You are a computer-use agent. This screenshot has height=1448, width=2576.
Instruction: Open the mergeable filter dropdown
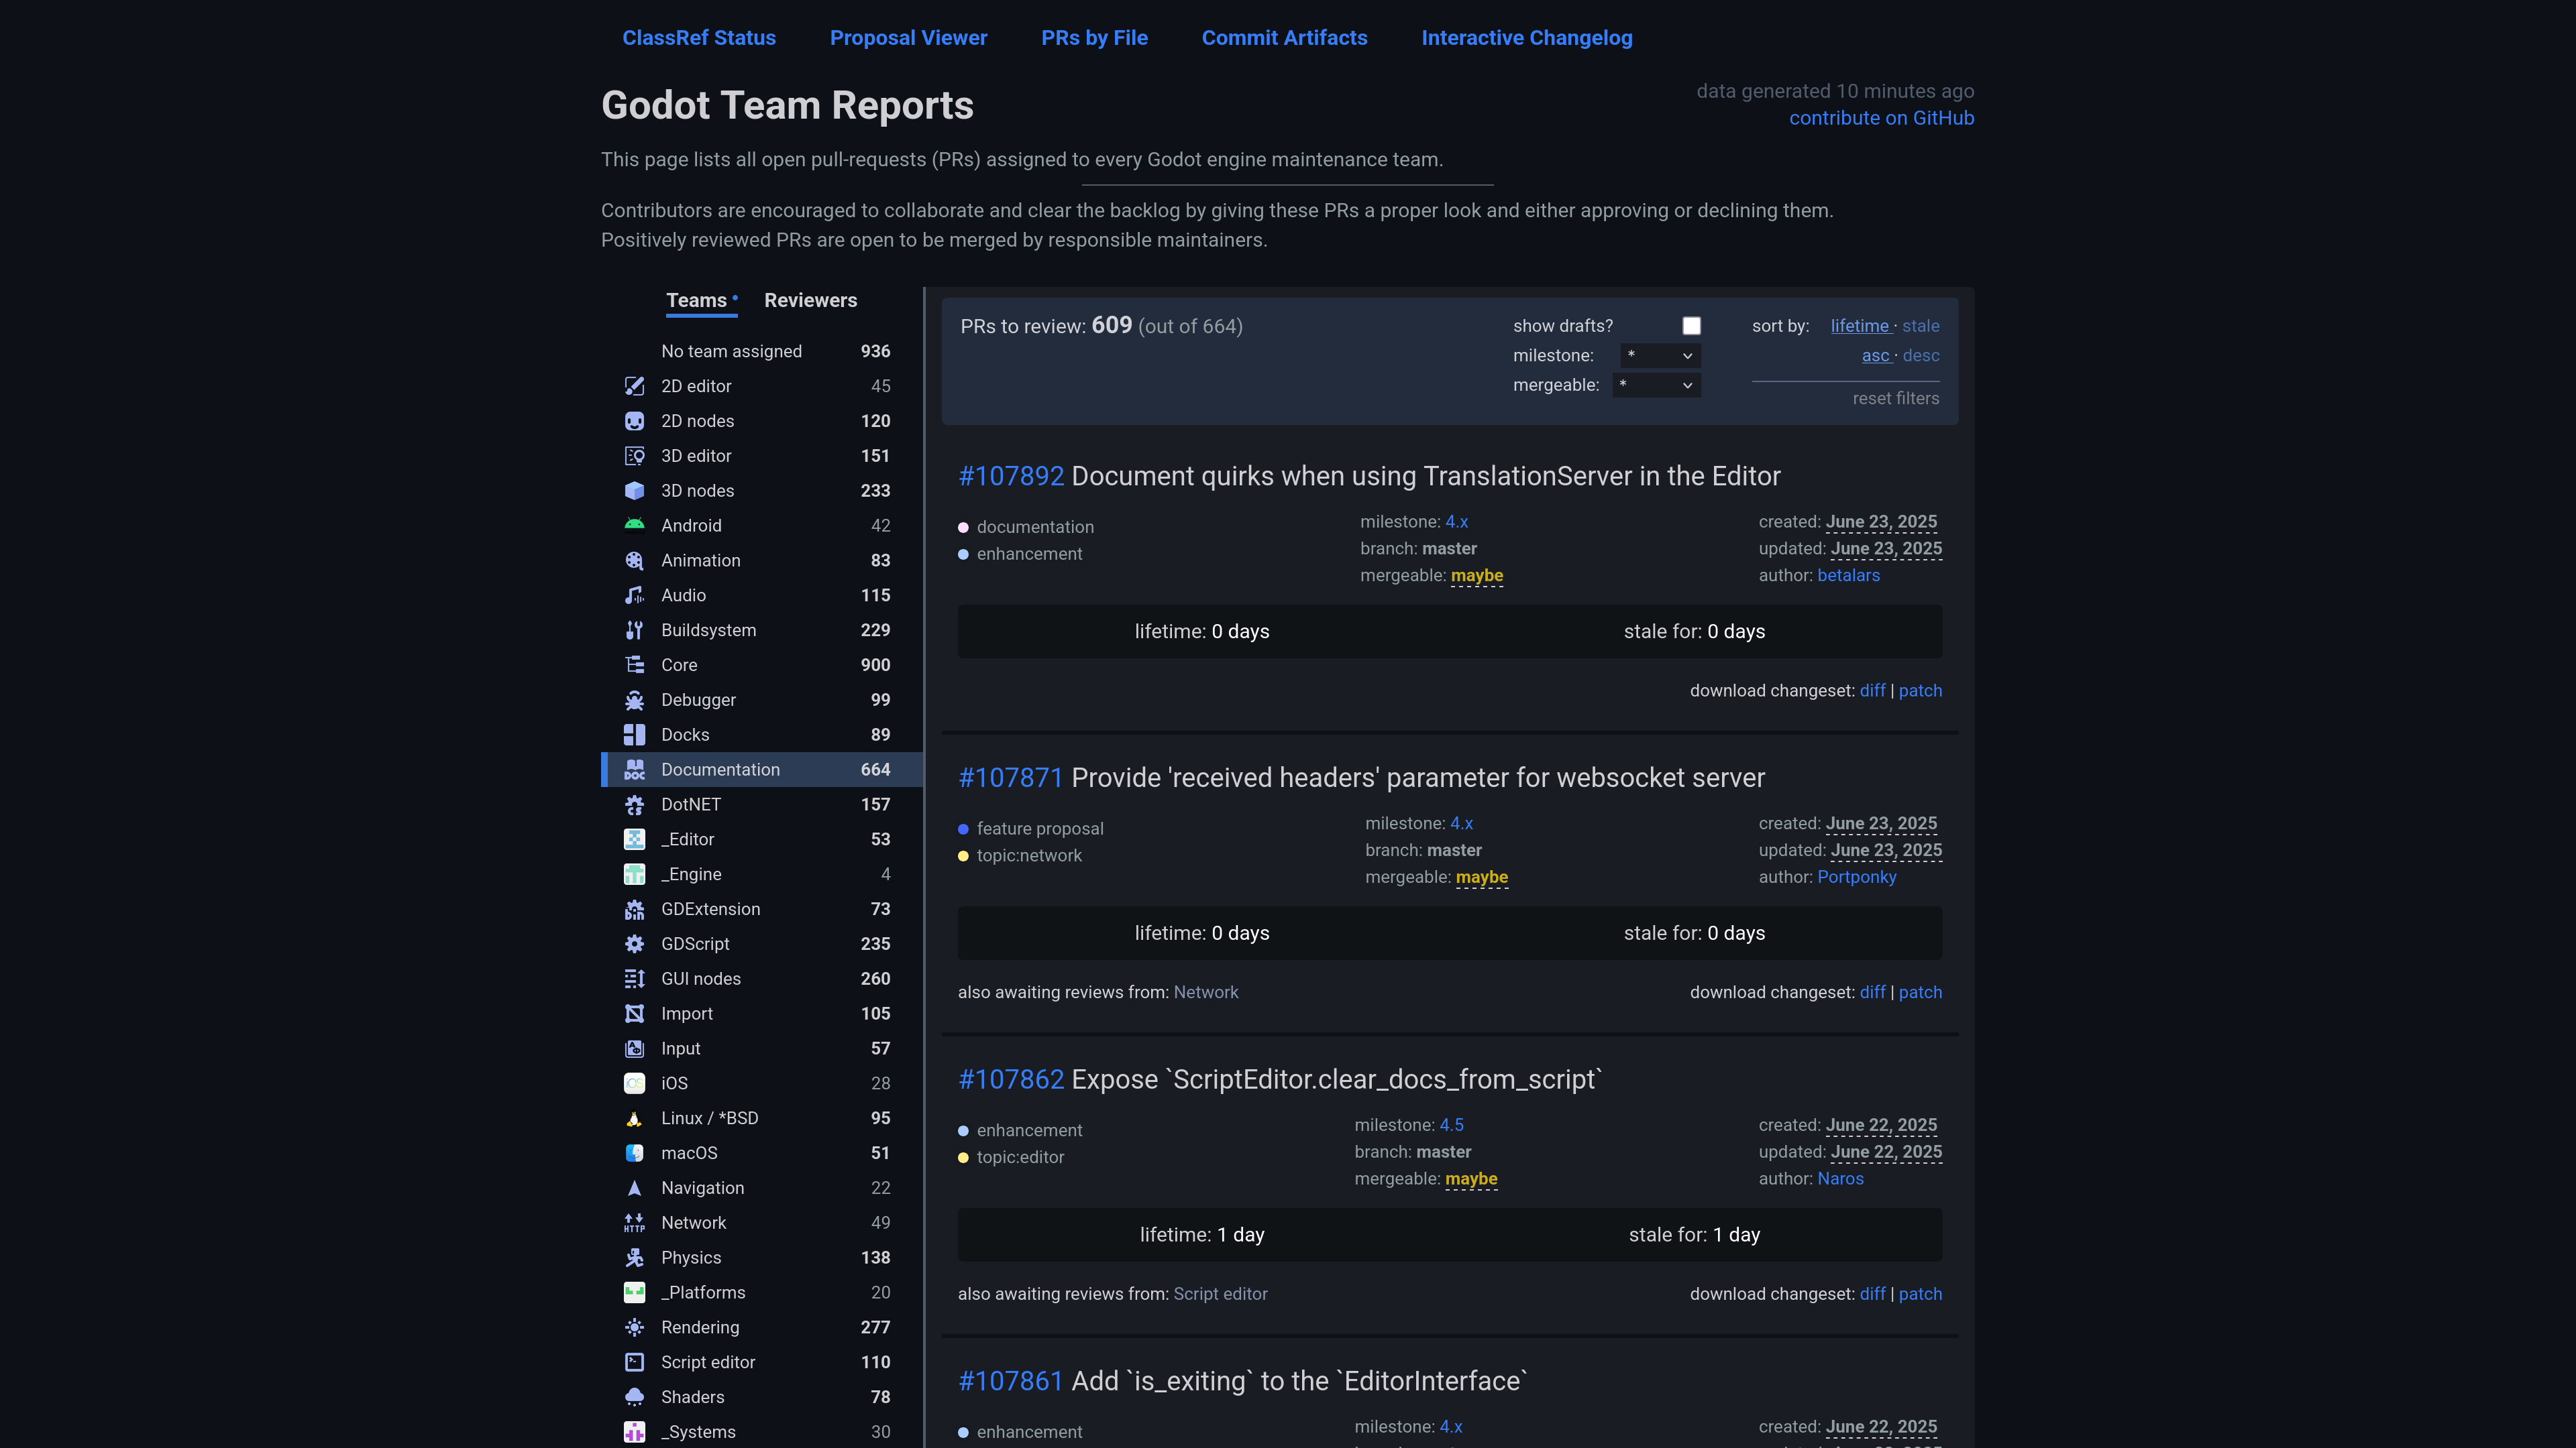[1656, 385]
